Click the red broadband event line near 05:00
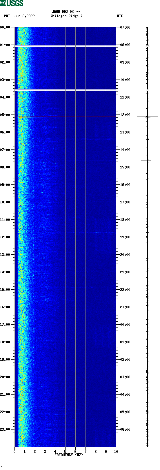Screen dimensions: 160x470 pyautogui.click(x=66, y=117)
